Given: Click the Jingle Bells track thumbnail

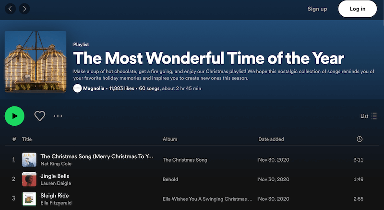Looking at the screenshot, I should click(x=29, y=179).
